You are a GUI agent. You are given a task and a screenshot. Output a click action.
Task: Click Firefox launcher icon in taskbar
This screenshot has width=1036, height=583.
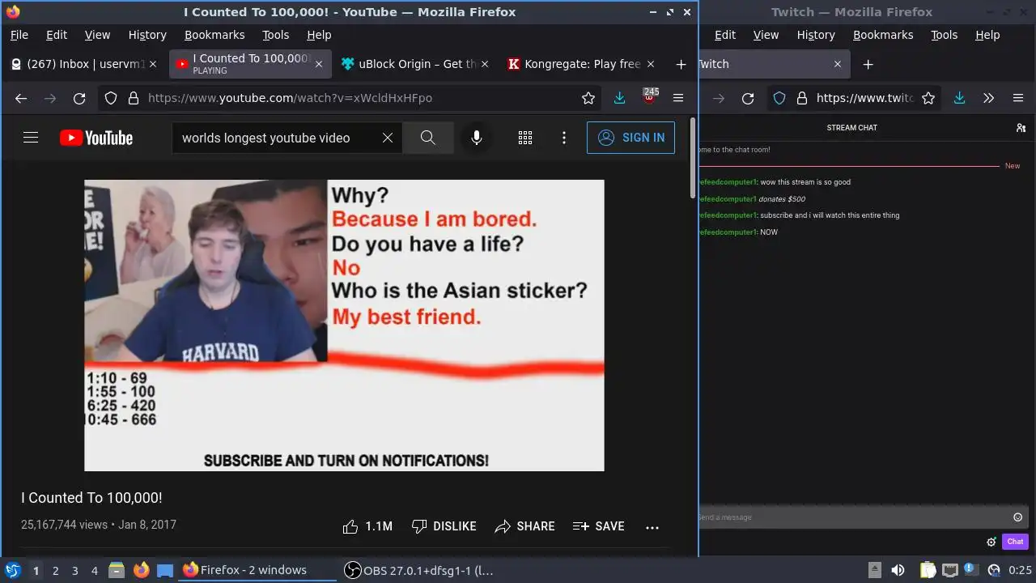(141, 570)
